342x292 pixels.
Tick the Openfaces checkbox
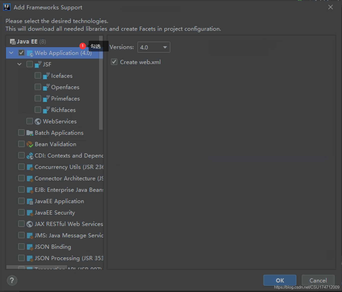tap(38, 87)
